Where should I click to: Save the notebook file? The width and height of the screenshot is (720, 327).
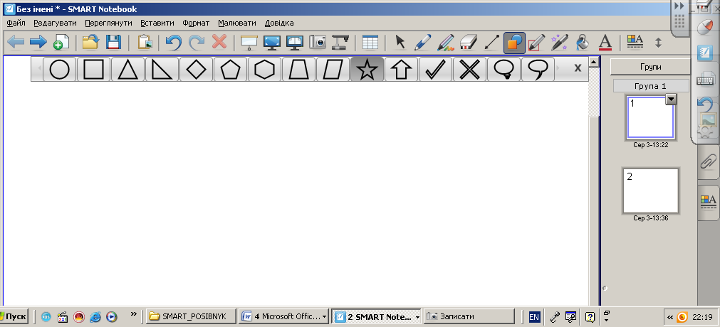pos(113,43)
